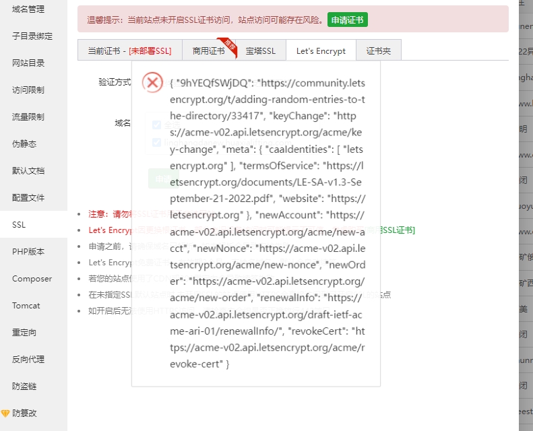The height and width of the screenshot is (431, 533).
Task: Open 默认文档 settings
Action: pyautogui.click(x=28, y=170)
